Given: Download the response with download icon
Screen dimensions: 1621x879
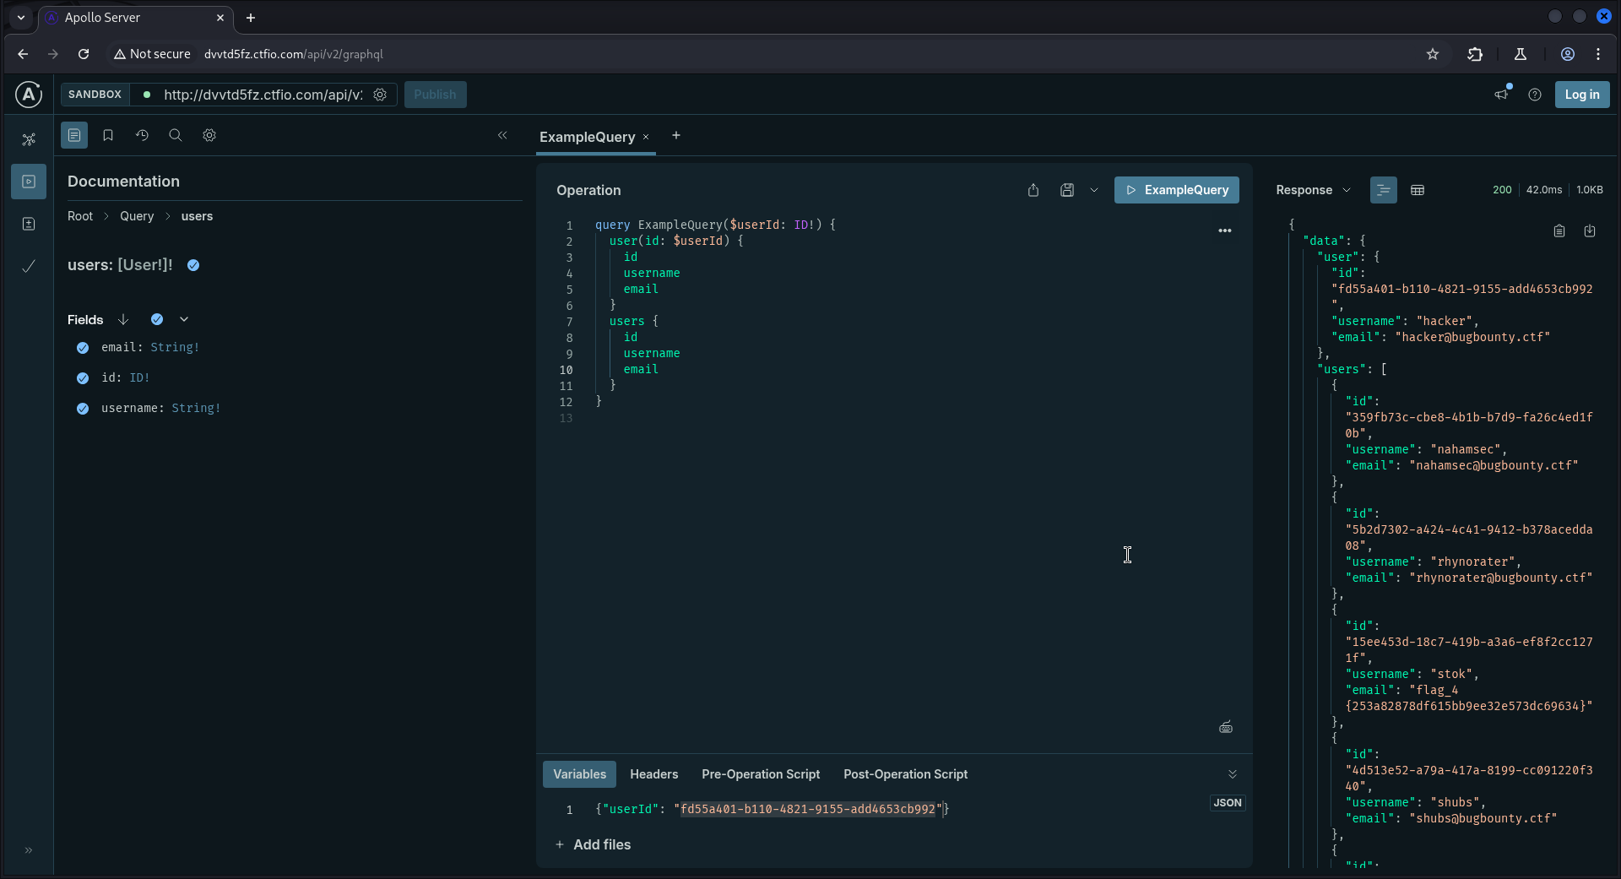Looking at the screenshot, I should pos(1590,231).
